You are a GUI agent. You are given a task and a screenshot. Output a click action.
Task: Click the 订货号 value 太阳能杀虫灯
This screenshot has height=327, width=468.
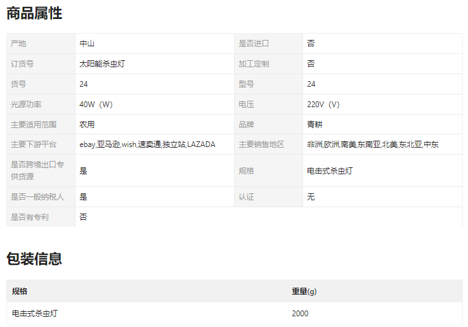[101, 64]
